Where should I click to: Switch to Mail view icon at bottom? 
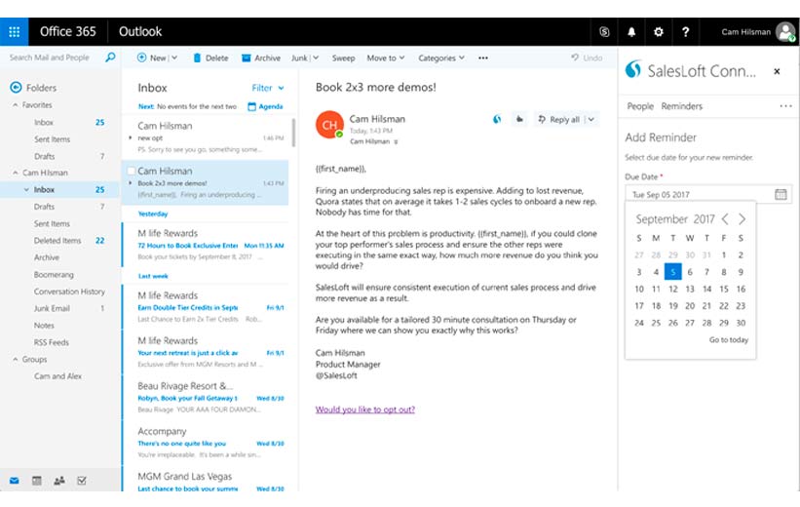pos(15,481)
